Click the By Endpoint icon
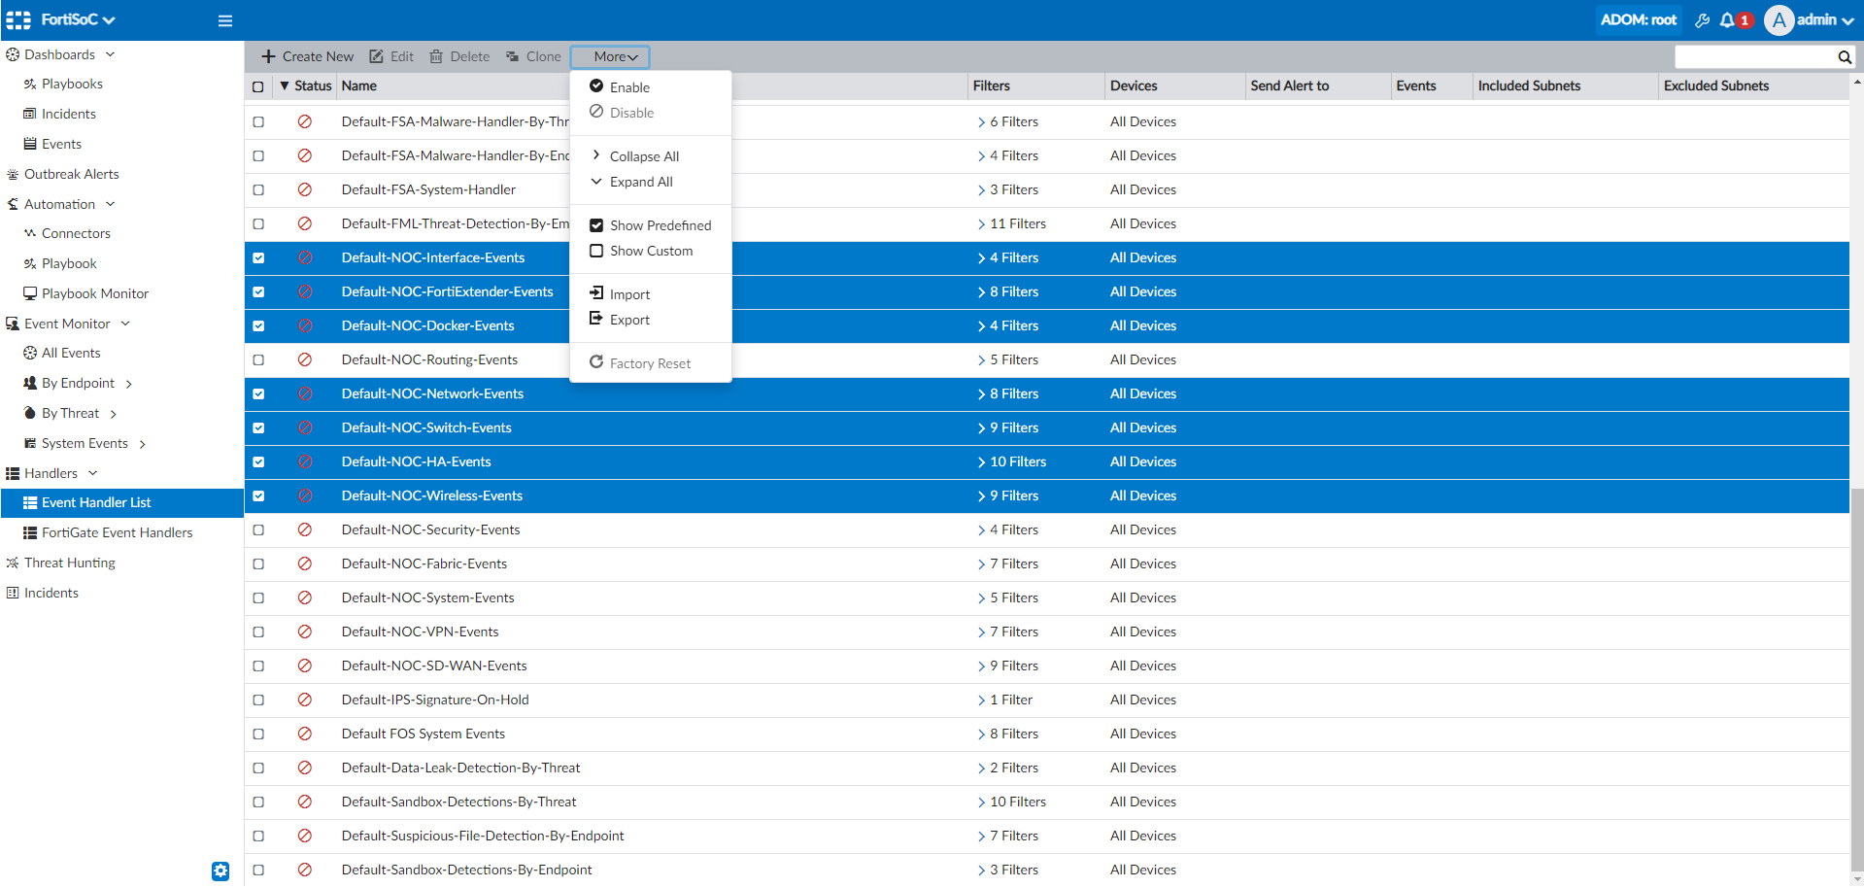This screenshot has width=1864, height=888. pyautogui.click(x=30, y=383)
